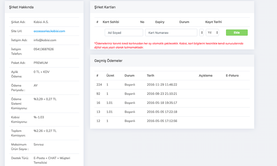This screenshot has height=166, width=277.
Task: Click the Ad Soyad cardholder name field
Action: click(x=124, y=33)
